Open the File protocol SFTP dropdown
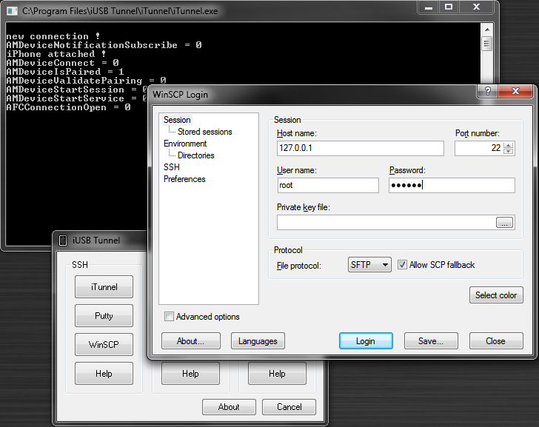 pos(369,265)
